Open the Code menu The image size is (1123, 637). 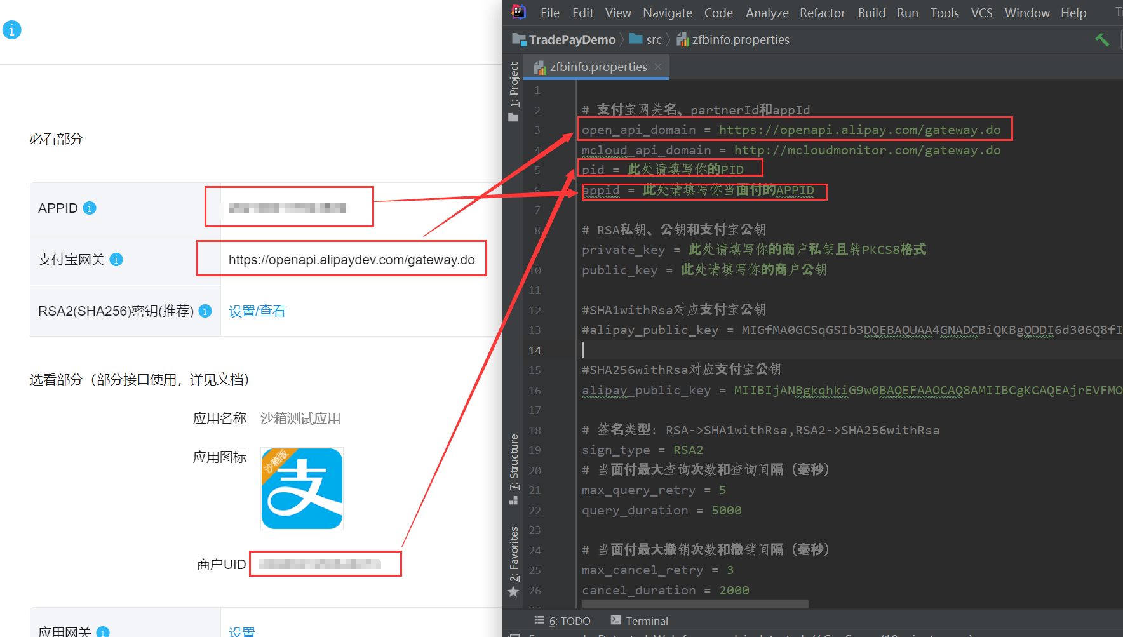pos(718,13)
